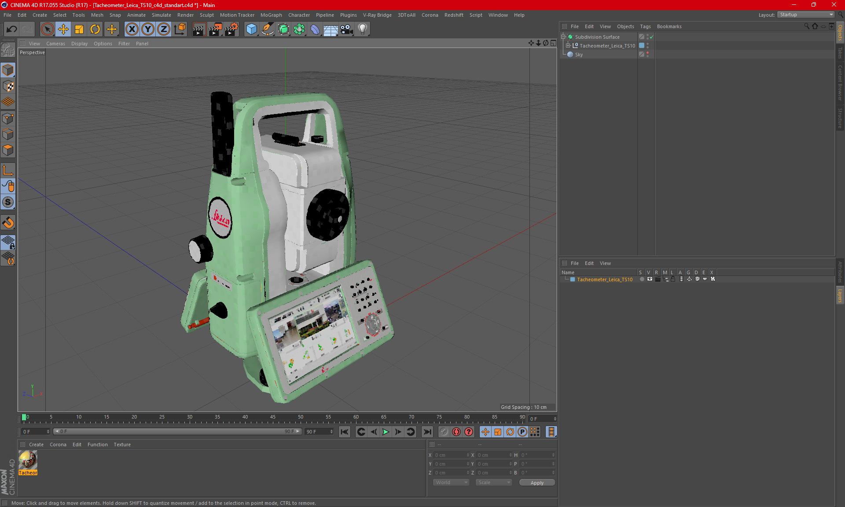Add a Floor environment object
The height and width of the screenshot is (507, 845).
pyautogui.click(x=331, y=29)
